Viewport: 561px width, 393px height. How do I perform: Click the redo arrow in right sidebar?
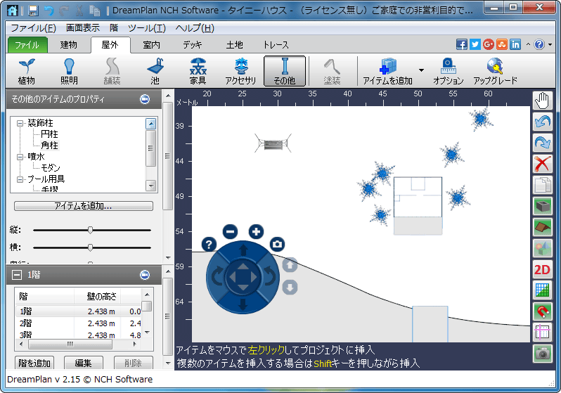[x=542, y=143]
